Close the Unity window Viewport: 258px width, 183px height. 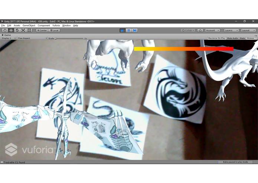(253, 21)
